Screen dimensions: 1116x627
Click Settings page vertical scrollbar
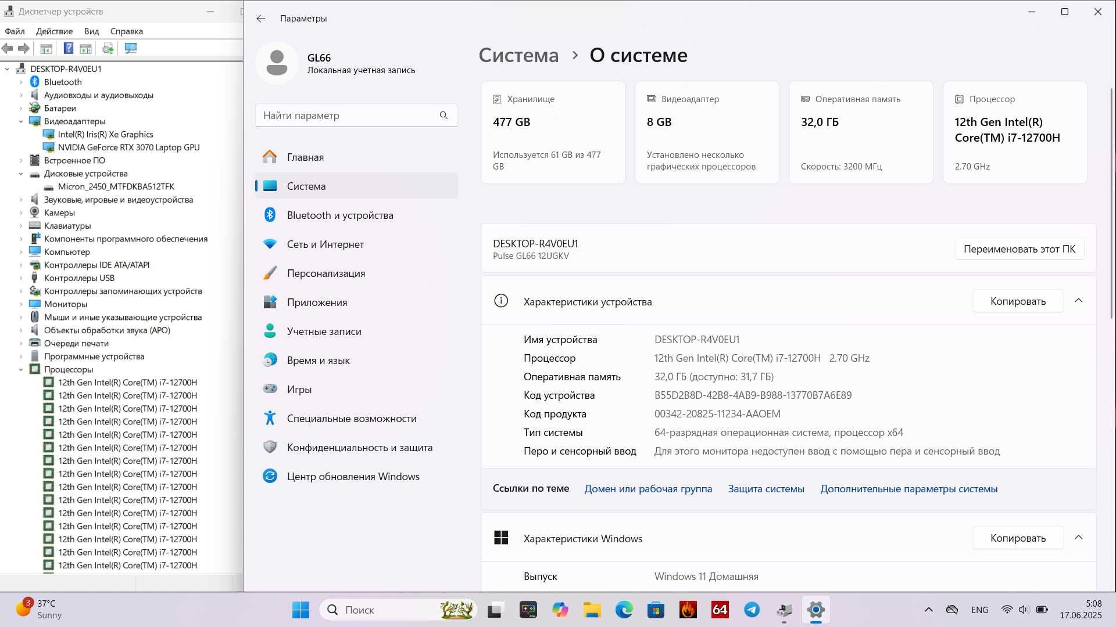coord(1111,203)
